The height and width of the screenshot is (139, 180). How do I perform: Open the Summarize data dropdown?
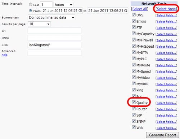51,18
